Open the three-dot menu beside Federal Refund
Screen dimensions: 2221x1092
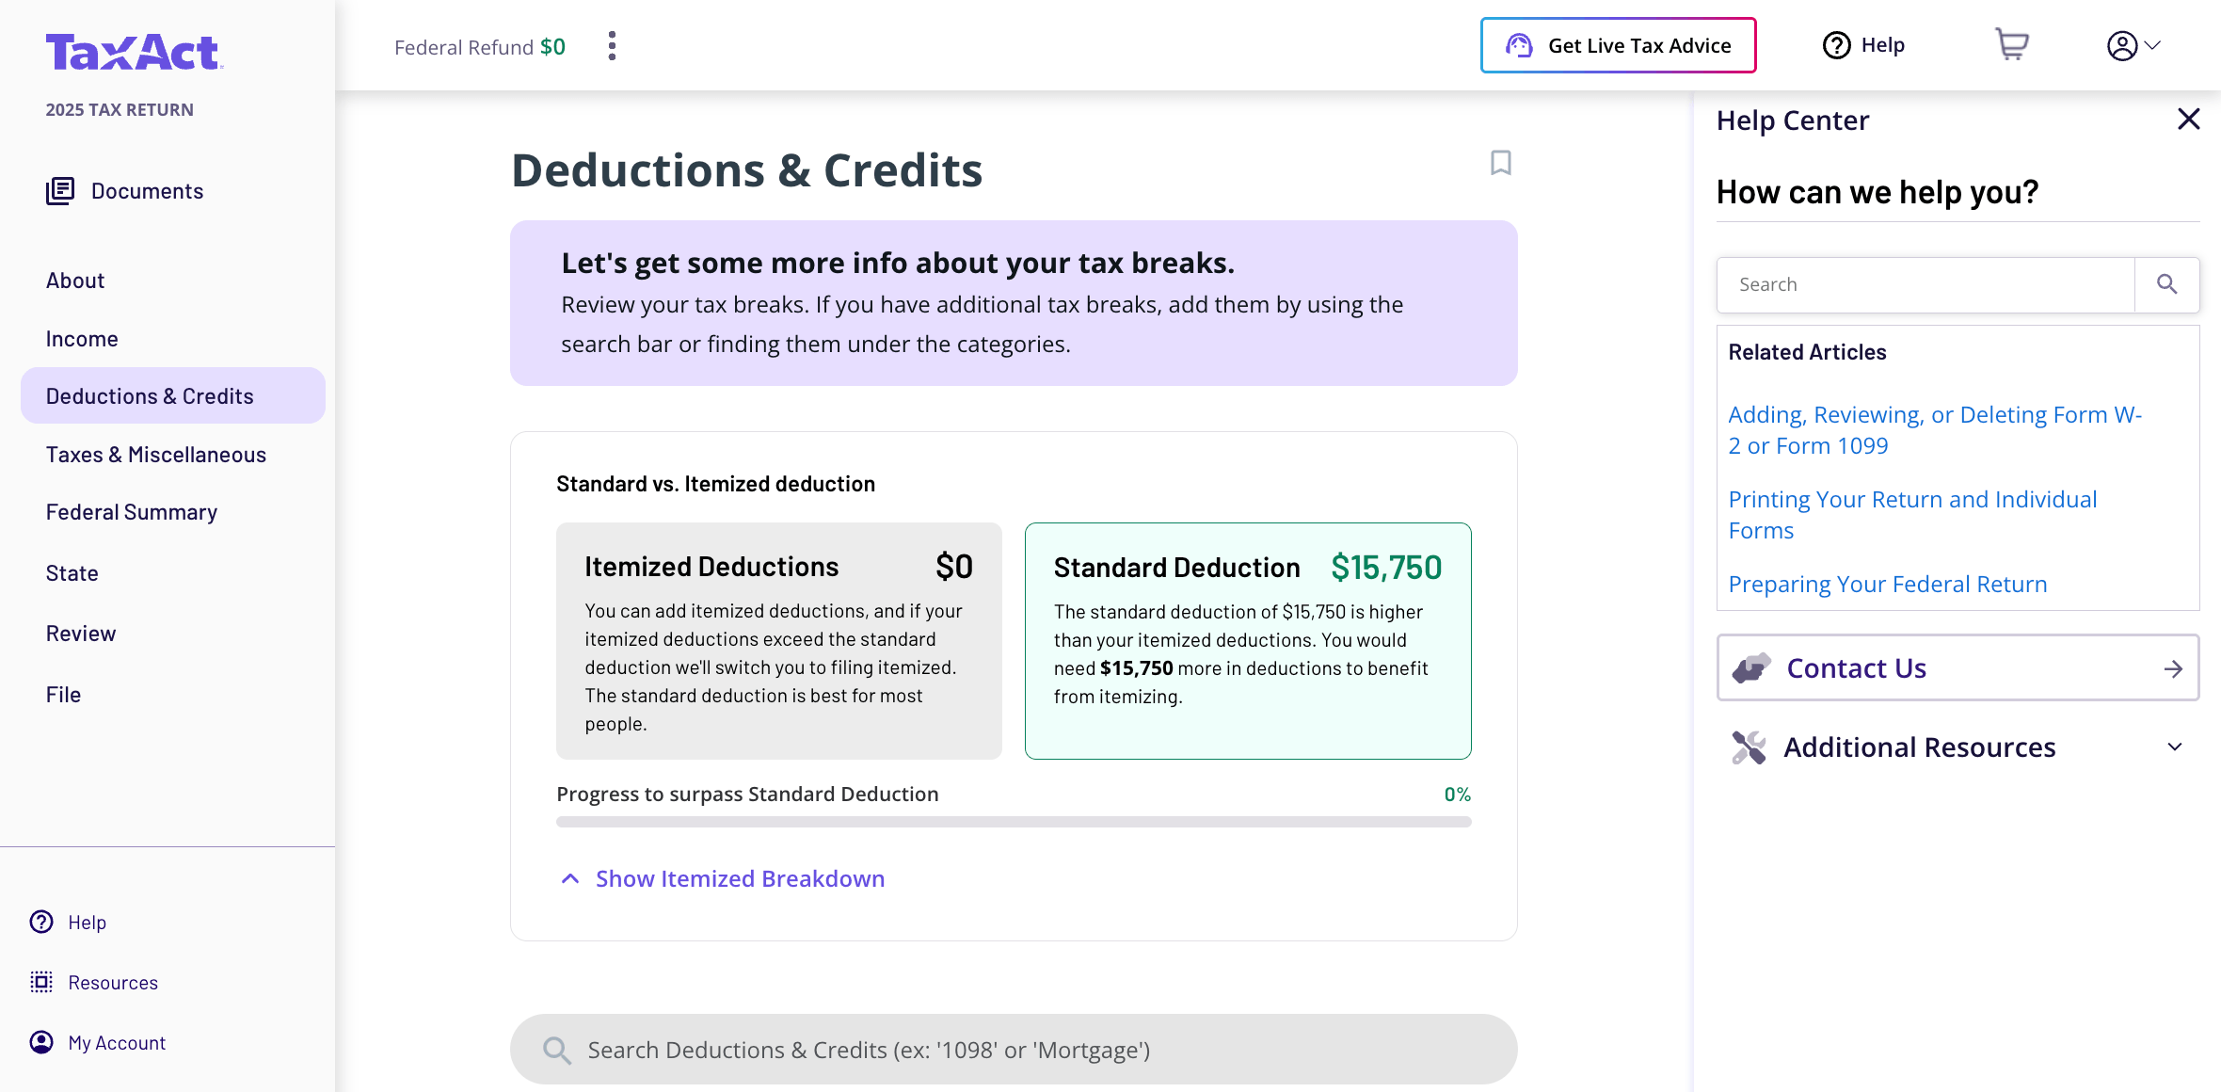612,46
